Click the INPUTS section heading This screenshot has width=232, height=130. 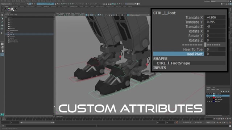point(159,68)
